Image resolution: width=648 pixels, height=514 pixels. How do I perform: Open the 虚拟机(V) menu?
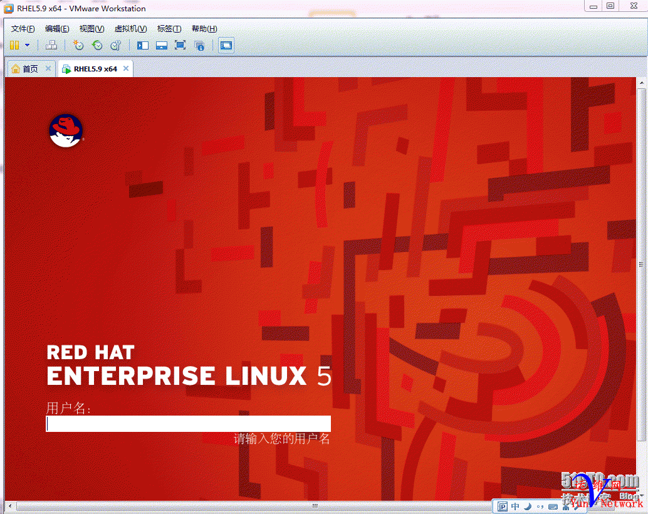[130, 29]
